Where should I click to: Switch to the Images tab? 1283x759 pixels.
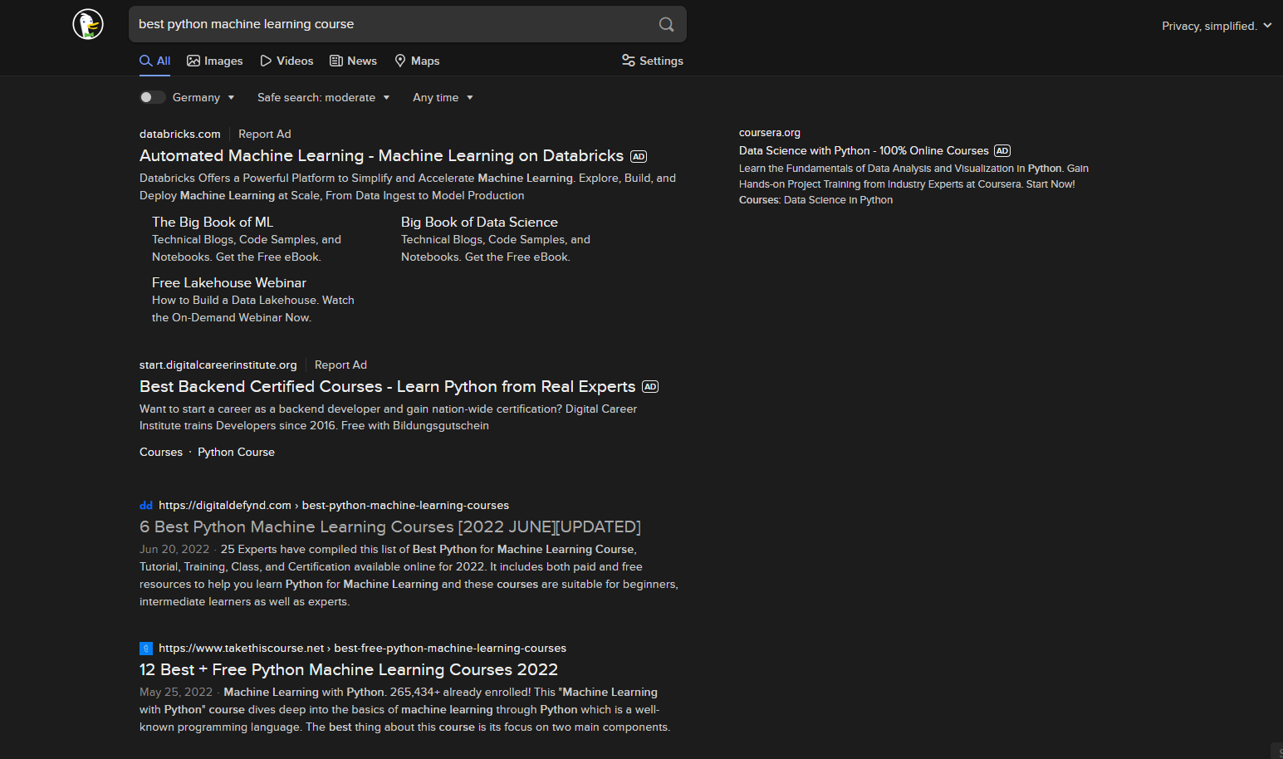[215, 61]
